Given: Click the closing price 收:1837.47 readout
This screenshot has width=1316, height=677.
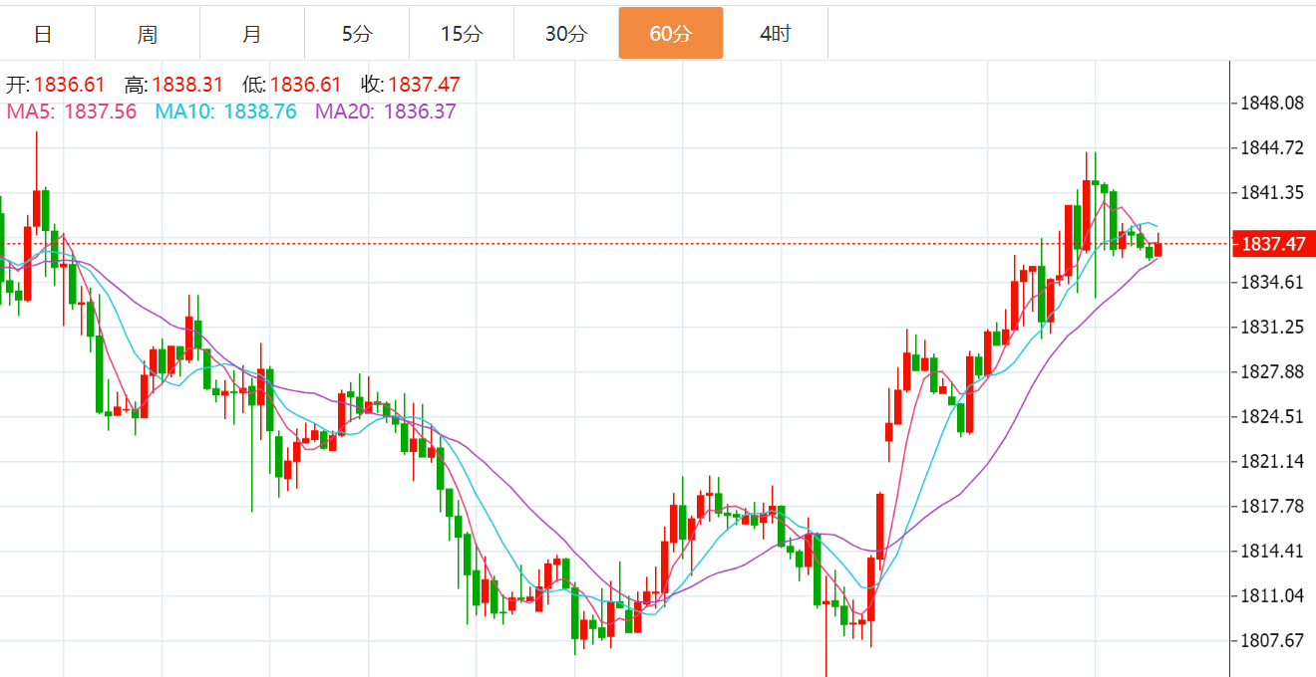Looking at the screenshot, I should point(410,86).
